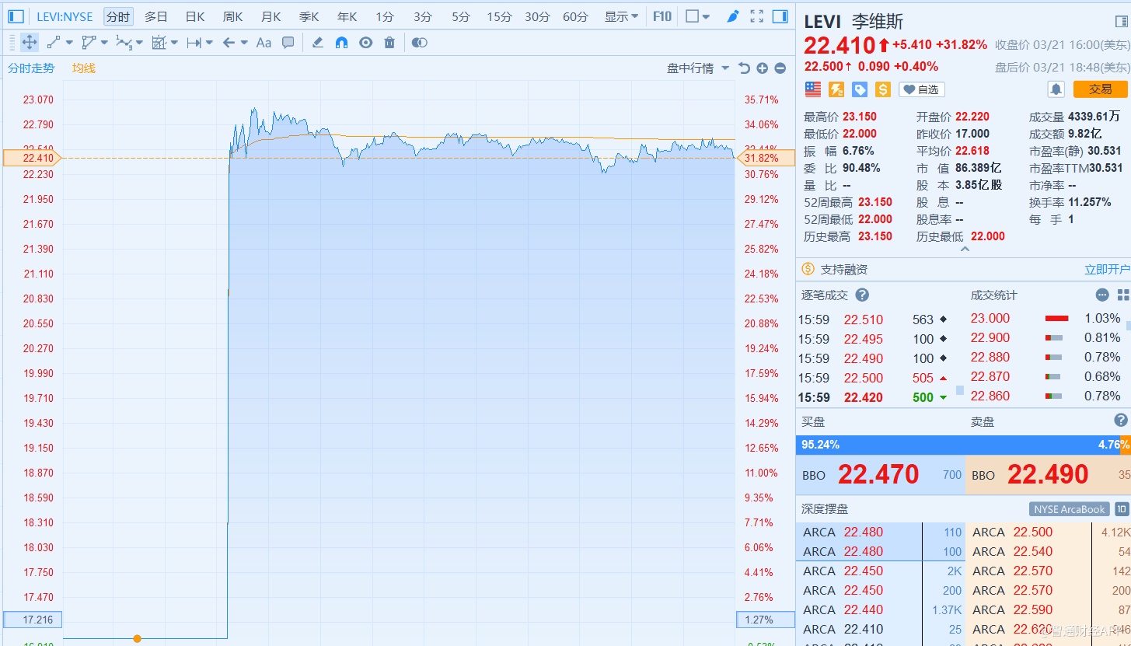Select the Aa text annotation tool
The height and width of the screenshot is (646, 1131).
coord(264,43)
